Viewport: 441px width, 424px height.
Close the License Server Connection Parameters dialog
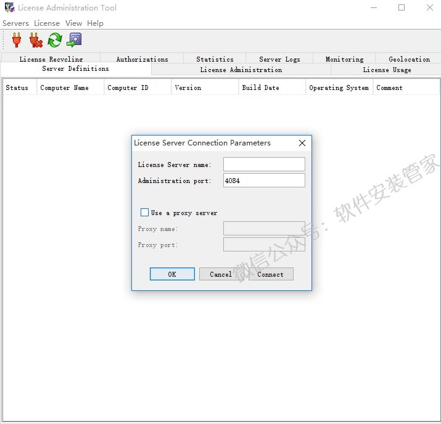pyautogui.click(x=302, y=143)
